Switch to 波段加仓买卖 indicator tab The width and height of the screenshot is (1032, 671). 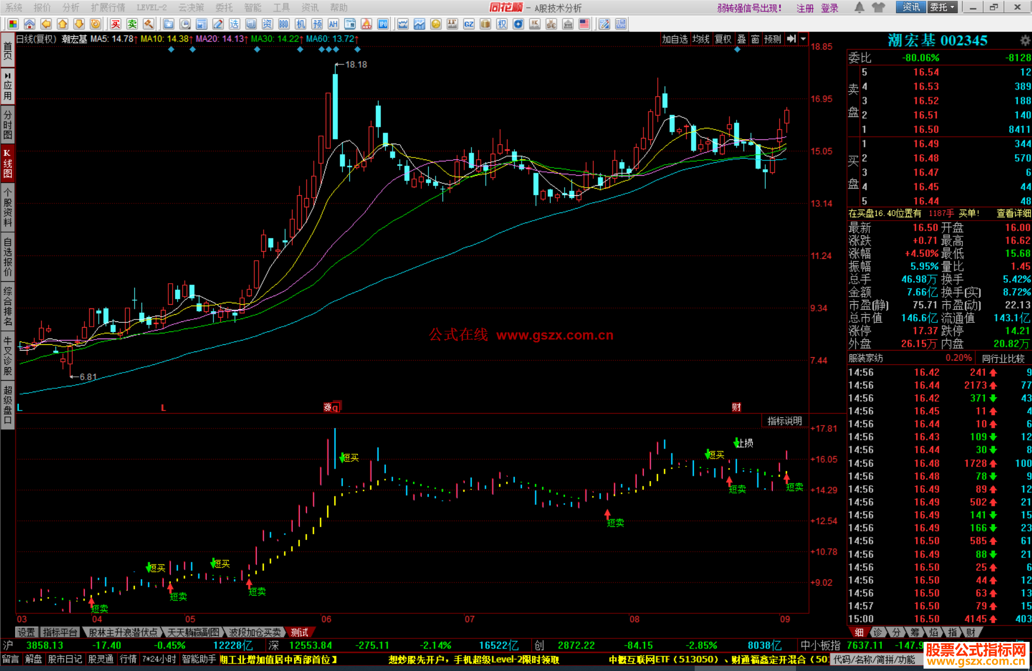255,632
